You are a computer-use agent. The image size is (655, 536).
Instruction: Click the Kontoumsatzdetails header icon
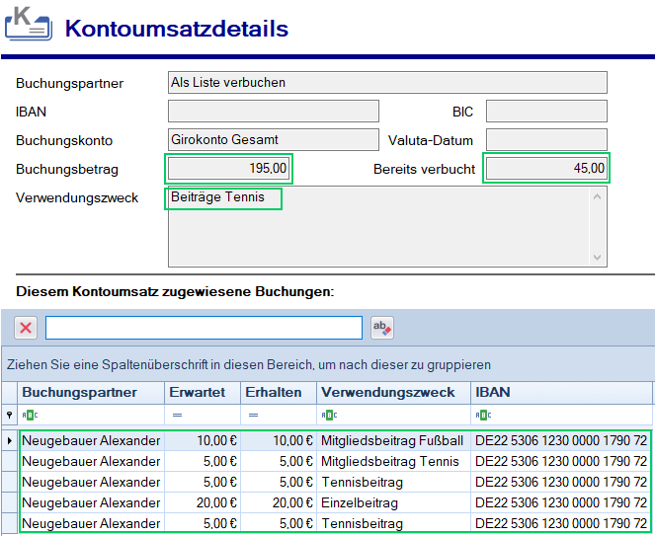coord(29,24)
